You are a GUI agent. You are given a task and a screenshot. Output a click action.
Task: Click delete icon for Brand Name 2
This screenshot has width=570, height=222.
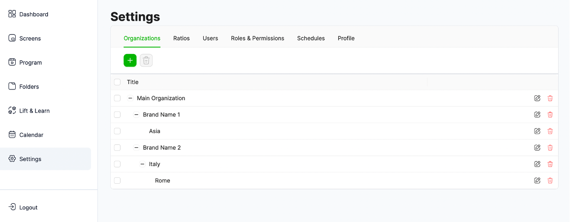pyautogui.click(x=550, y=148)
